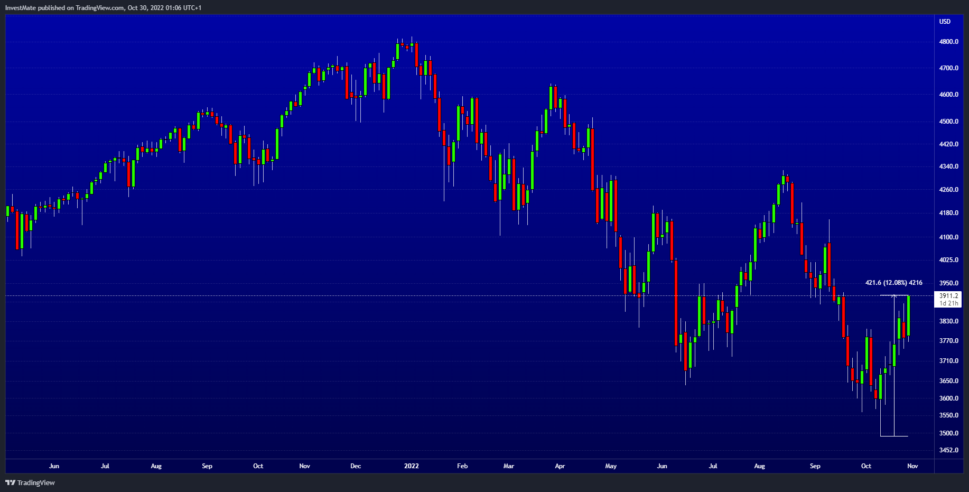Click the Sep label before Oct 2021
This screenshot has width=969, height=492.
[207, 466]
